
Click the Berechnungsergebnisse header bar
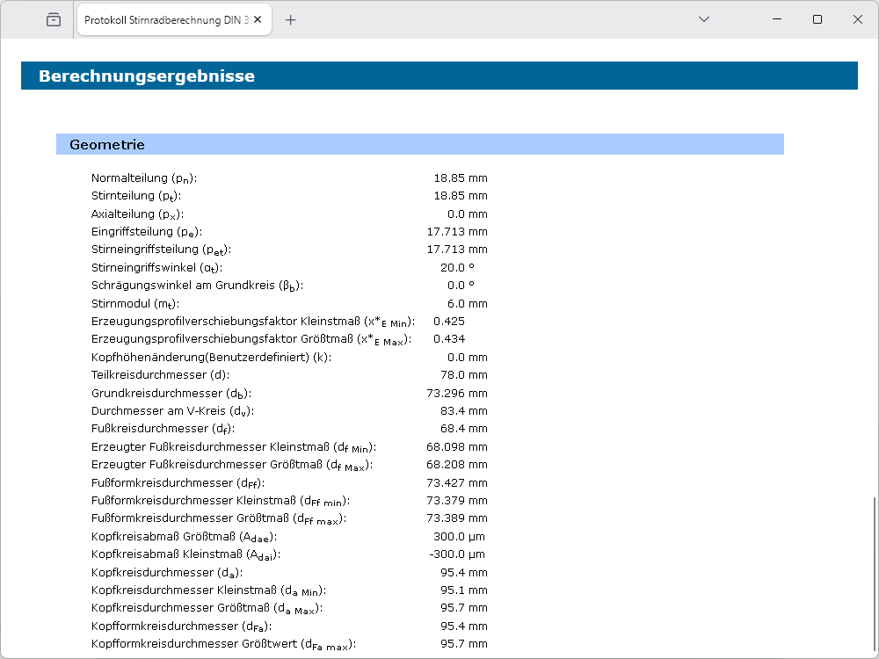[x=439, y=76]
